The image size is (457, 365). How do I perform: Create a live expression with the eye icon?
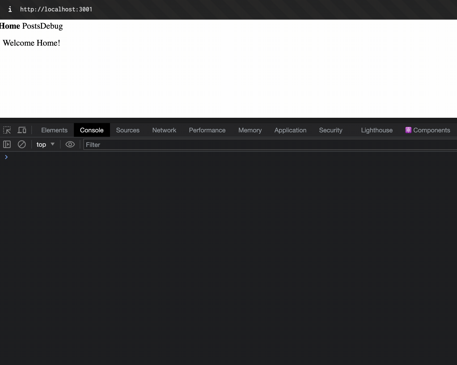(70, 144)
